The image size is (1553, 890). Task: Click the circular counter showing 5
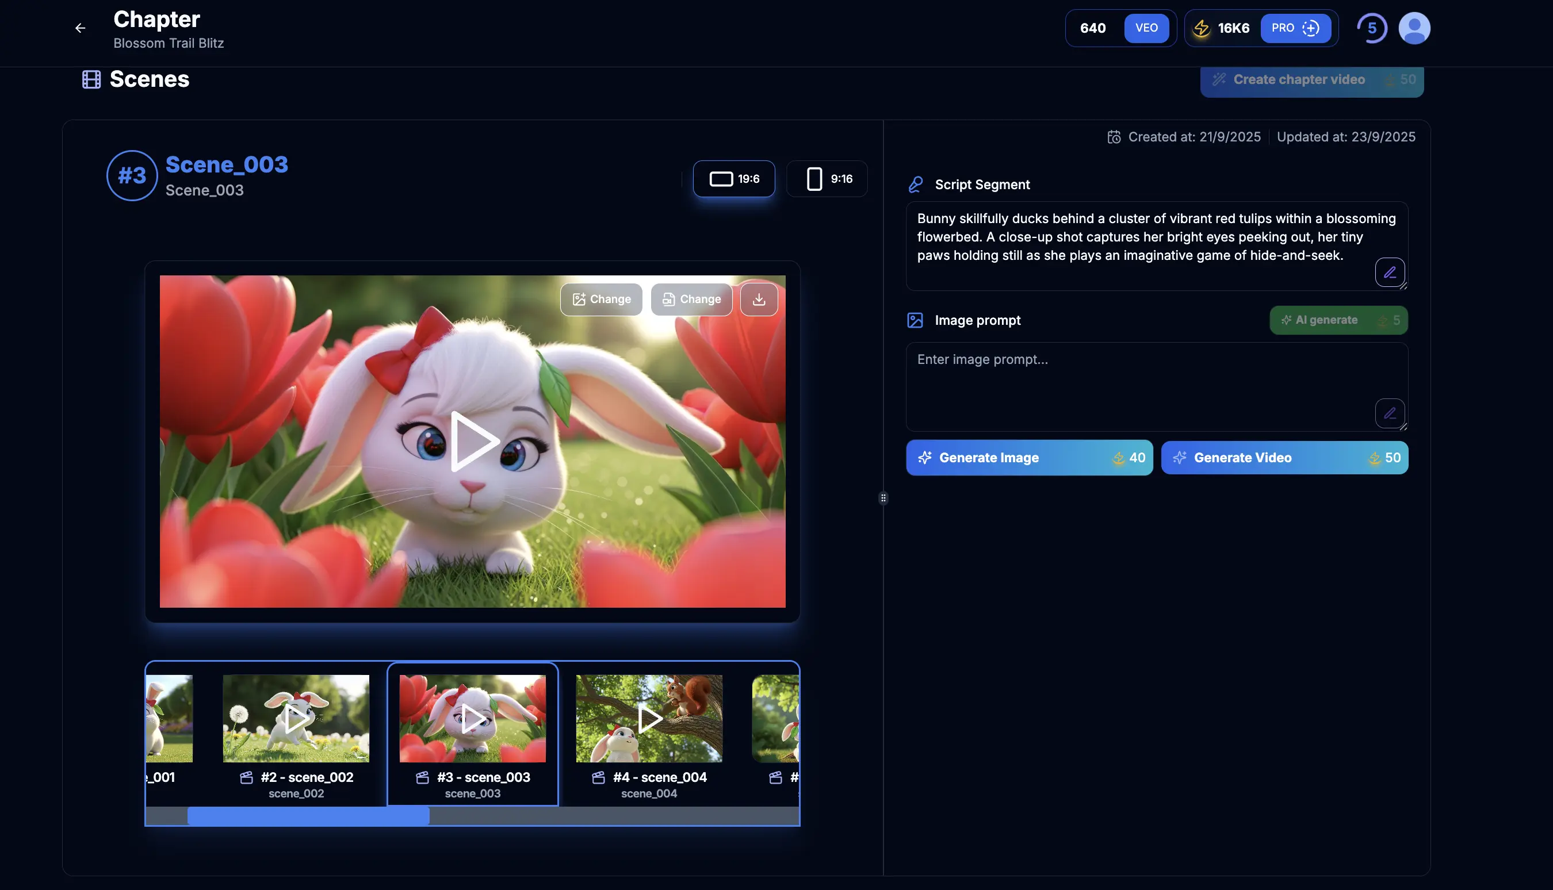point(1371,28)
